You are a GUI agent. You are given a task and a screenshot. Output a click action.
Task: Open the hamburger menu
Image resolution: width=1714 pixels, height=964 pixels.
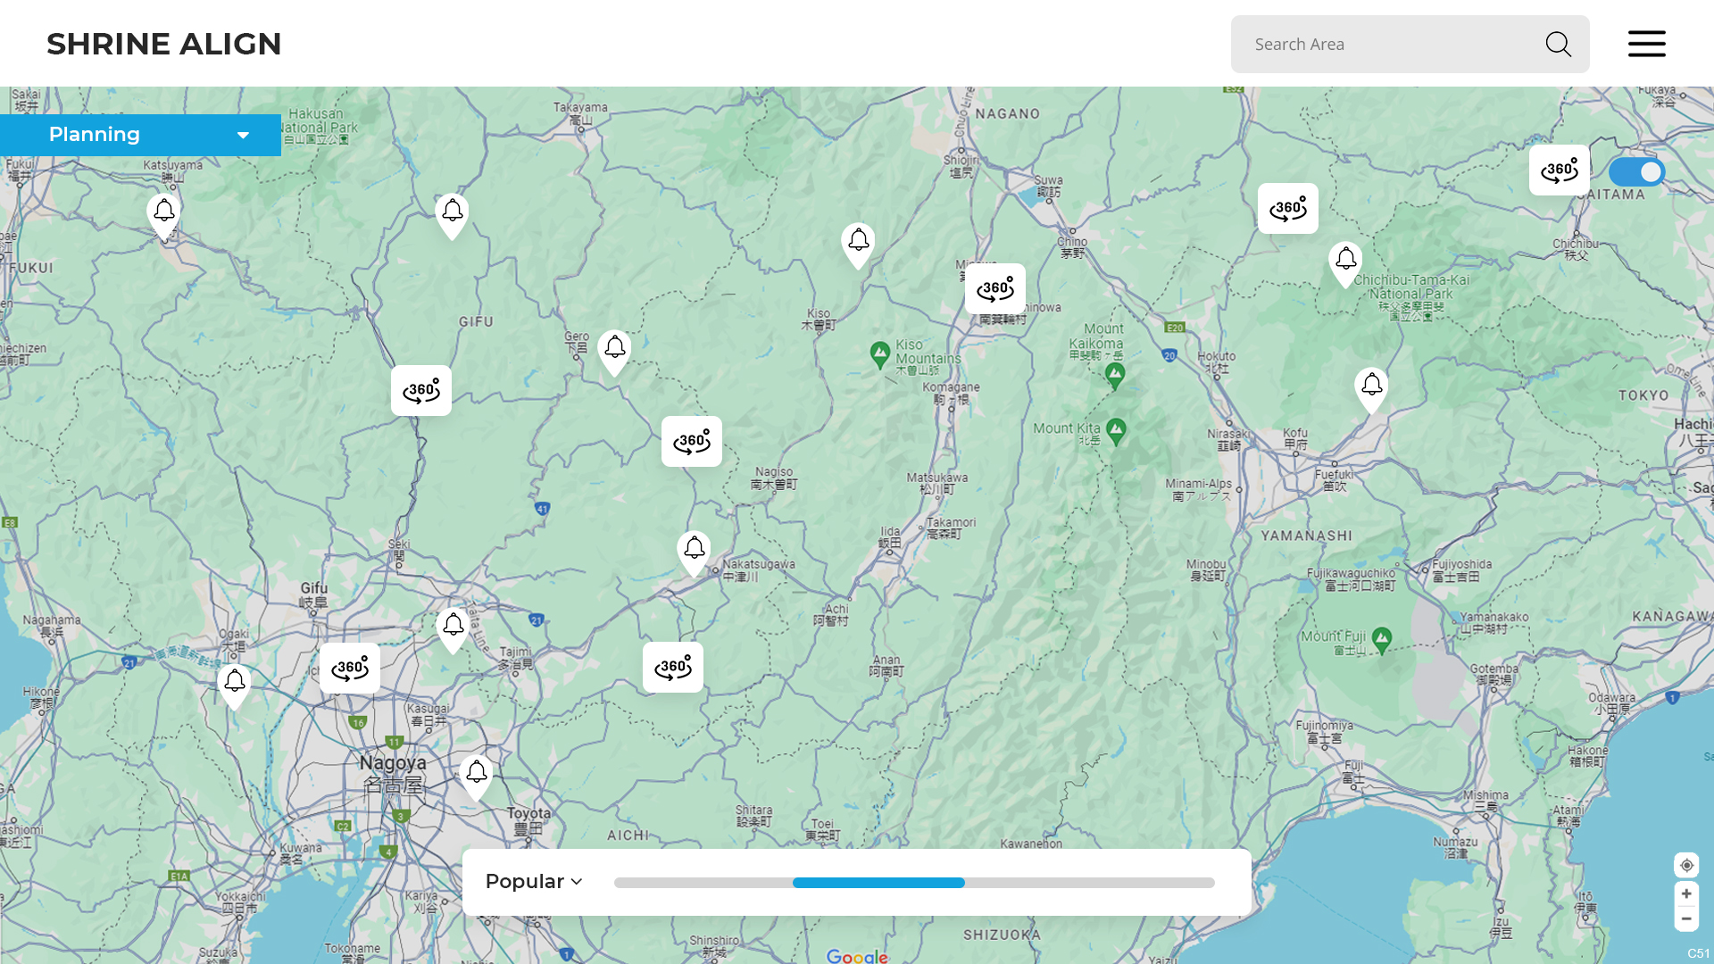tap(1646, 44)
